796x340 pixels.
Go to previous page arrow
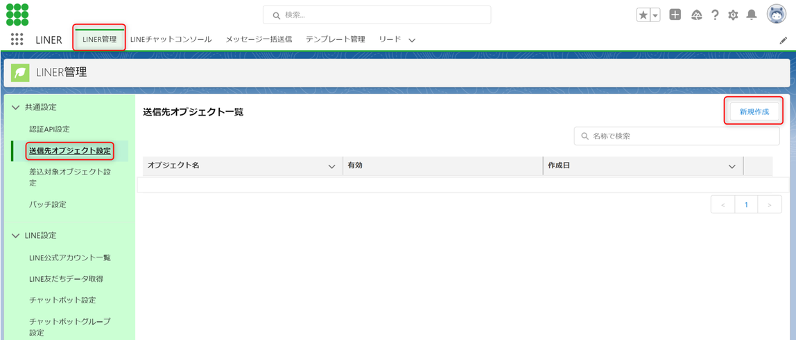click(x=723, y=205)
